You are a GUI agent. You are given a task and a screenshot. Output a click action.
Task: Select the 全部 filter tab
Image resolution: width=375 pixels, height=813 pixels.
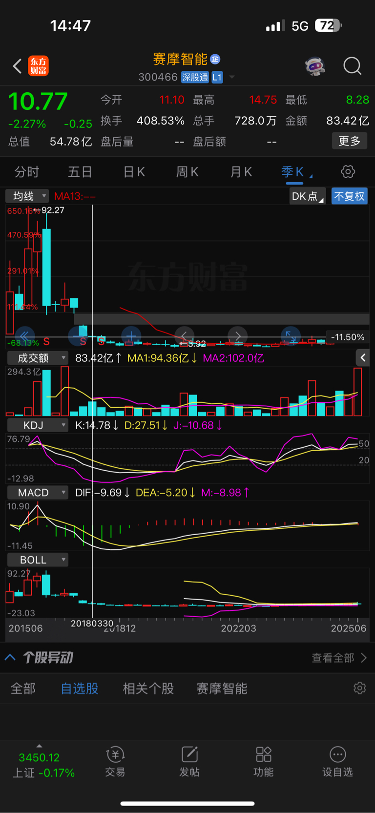pyautogui.click(x=23, y=688)
